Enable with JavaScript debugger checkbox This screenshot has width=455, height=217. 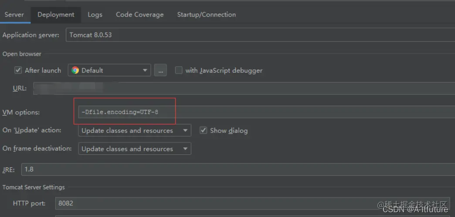click(179, 70)
